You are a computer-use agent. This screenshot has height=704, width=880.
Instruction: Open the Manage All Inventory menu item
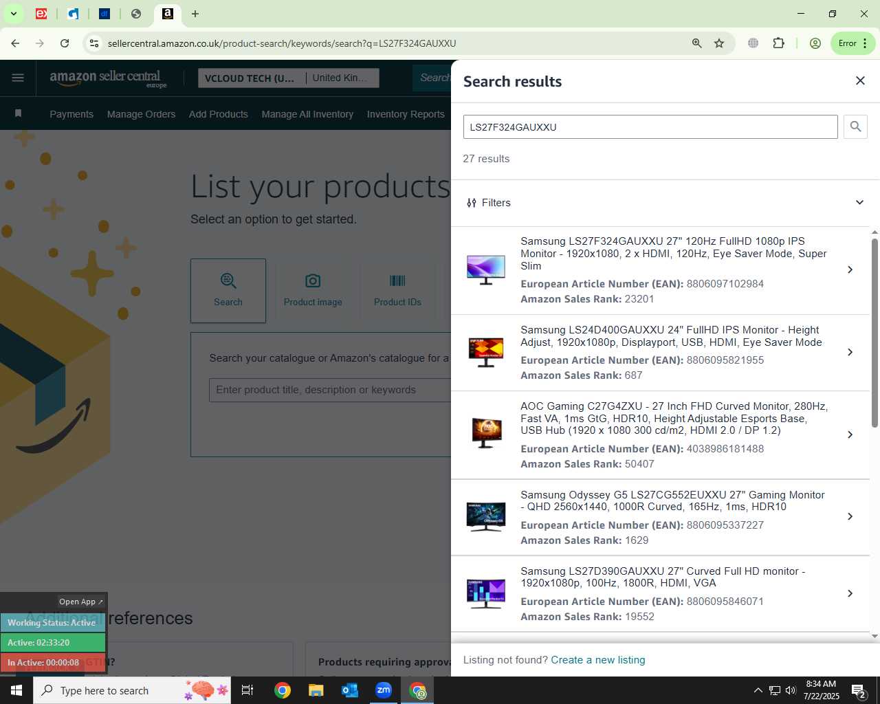(x=307, y=114)
